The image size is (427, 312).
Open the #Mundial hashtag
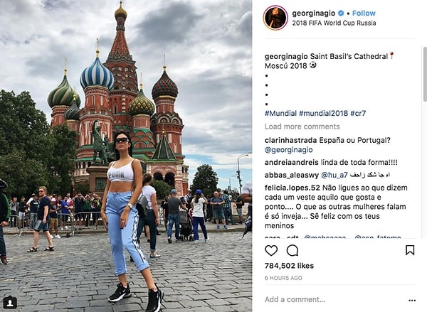280,113
